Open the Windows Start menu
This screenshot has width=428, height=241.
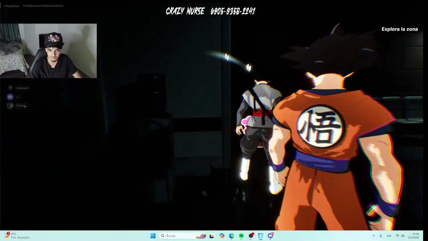pos(153,236)
